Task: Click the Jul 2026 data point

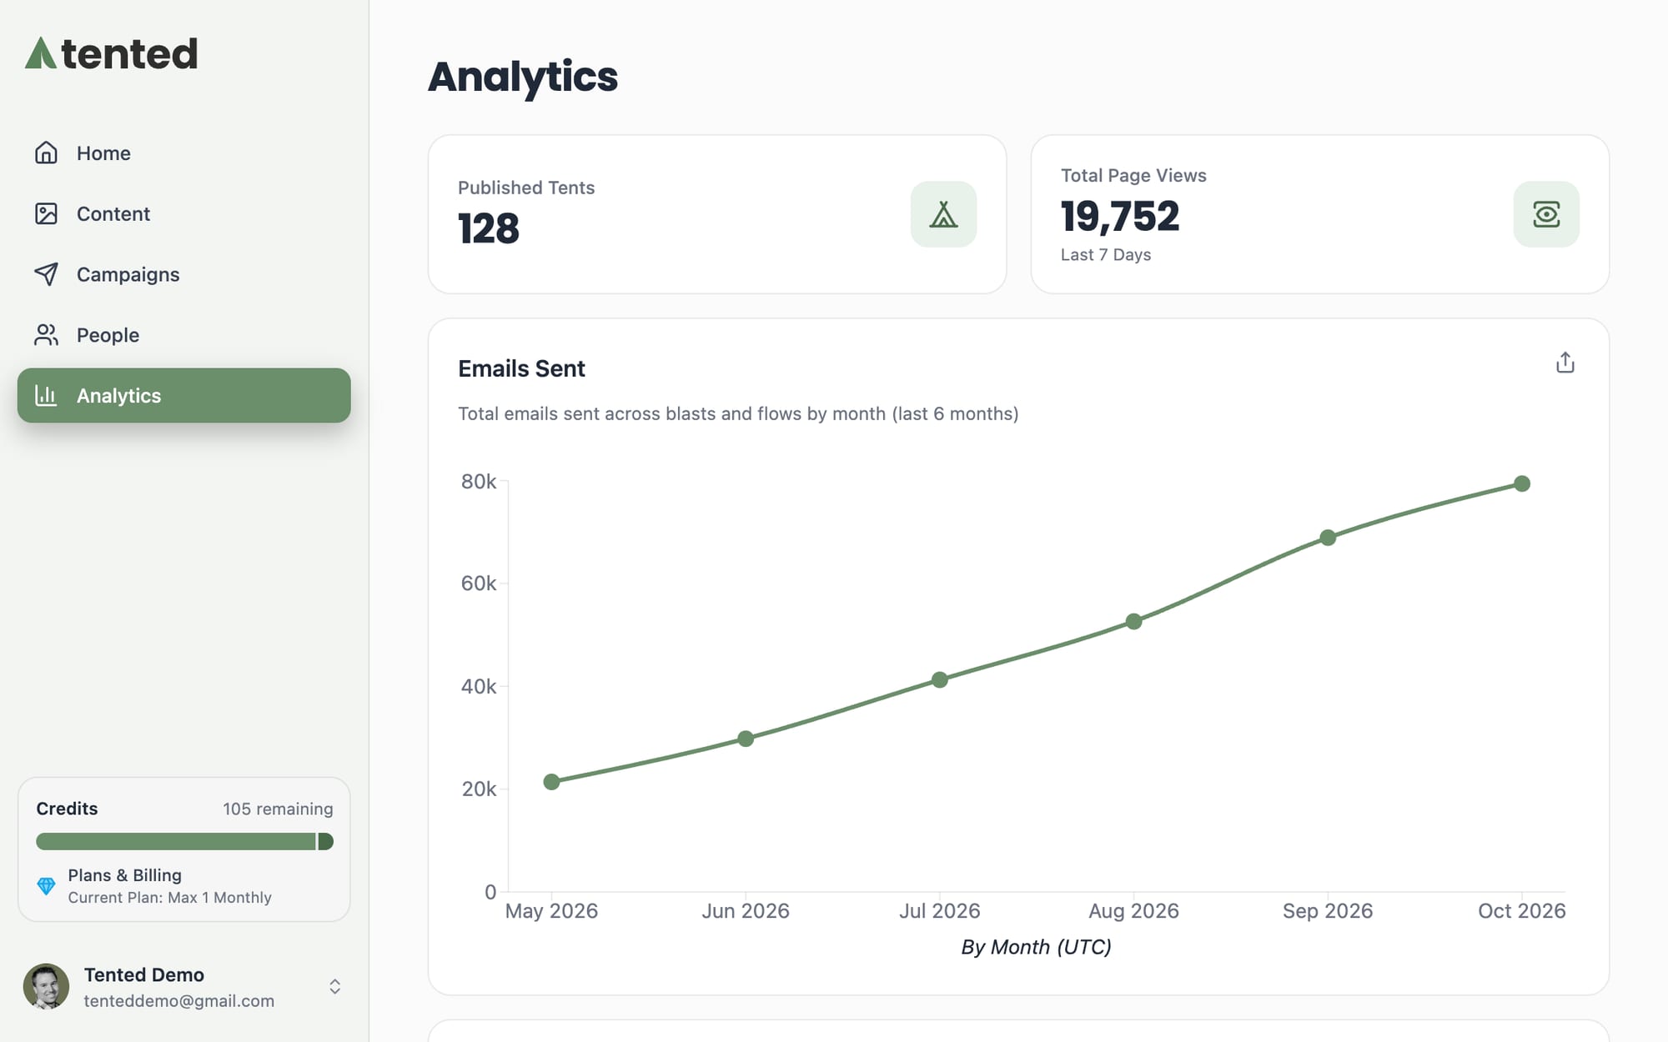Action: tap(940, 679)
